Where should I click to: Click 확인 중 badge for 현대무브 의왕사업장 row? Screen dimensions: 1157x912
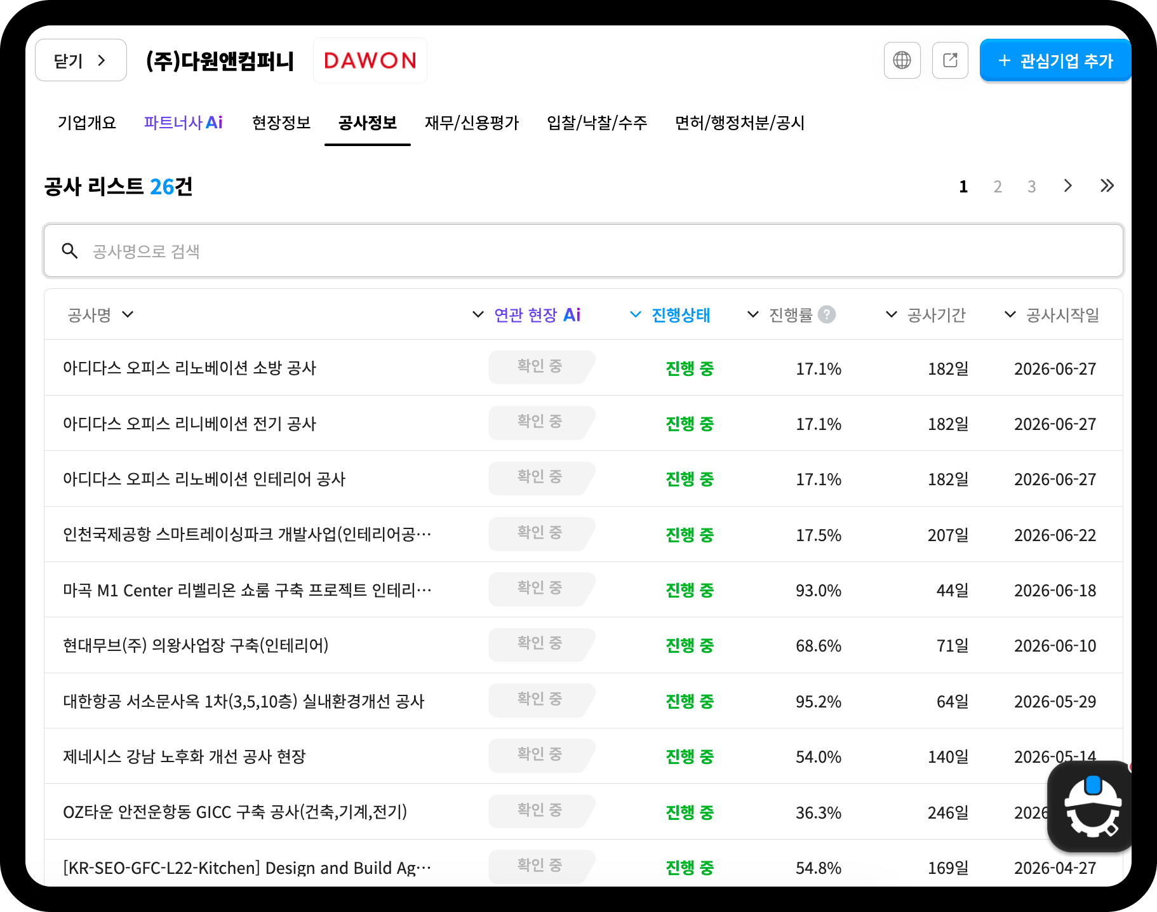(x=541, y=645)
